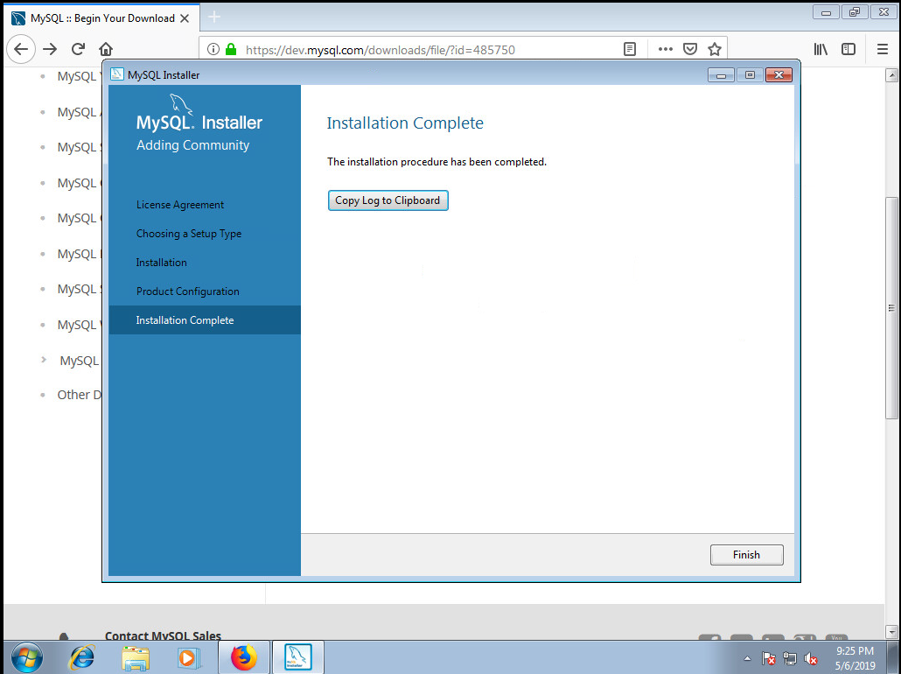The image size is (901, 674).
Task: Select the Installation Complete step in the sidebar
Action: pyautogui.click(x=205, y=319)
